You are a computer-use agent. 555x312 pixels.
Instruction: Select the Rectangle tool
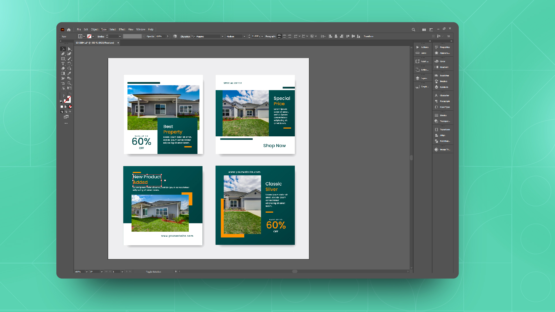(63, 59)
